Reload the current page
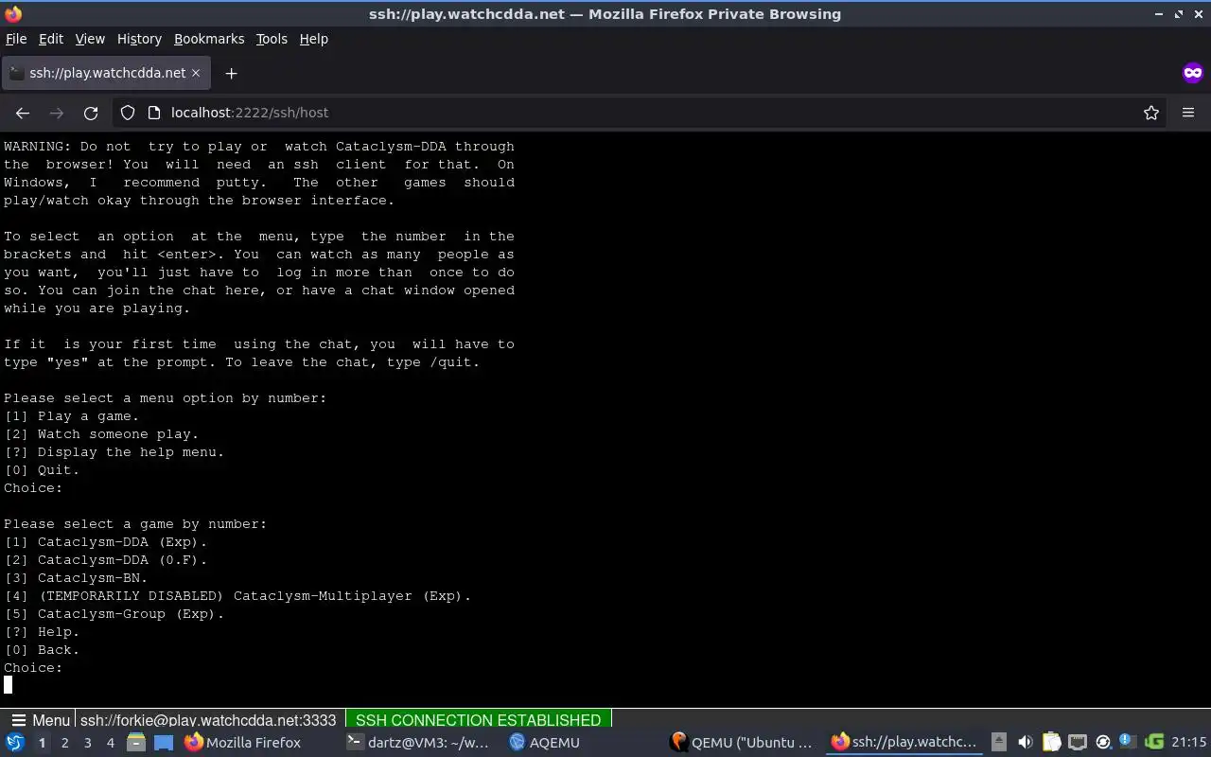1211x757 pixels. (91, 113)
